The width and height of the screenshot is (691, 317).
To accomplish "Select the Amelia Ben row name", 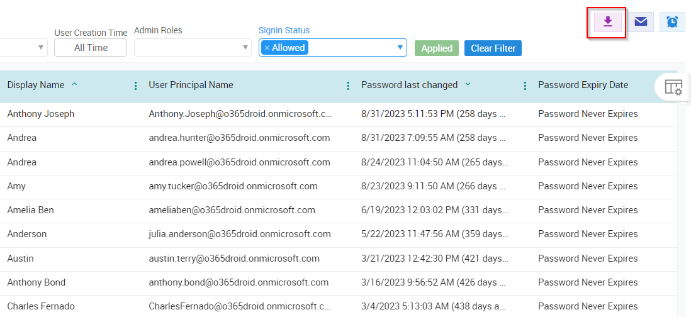I will click(x=30, y=210).
